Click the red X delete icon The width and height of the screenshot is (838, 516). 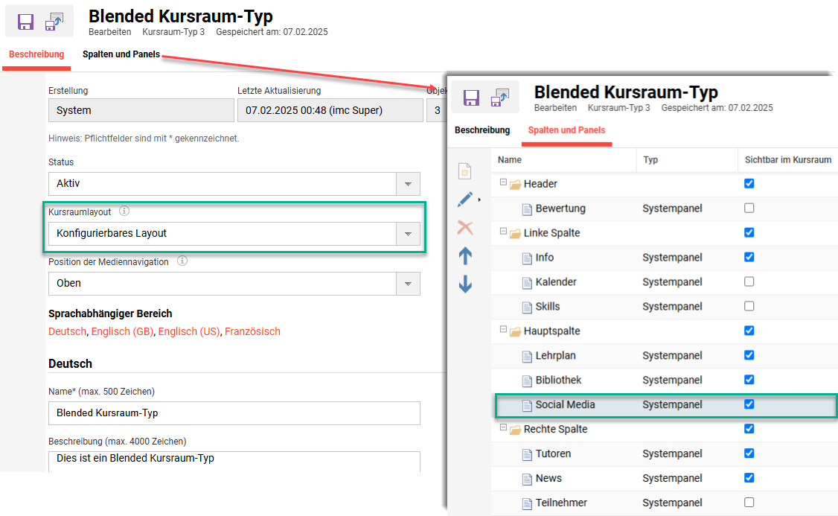465,228
